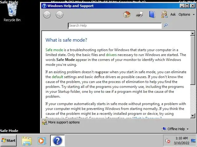Launch Windows Media Player from taskbar

(42, 141)
